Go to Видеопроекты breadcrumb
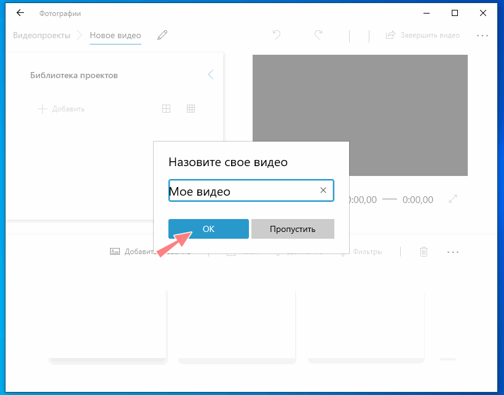Viewport: 504px width, 395px height. (41, 35)
